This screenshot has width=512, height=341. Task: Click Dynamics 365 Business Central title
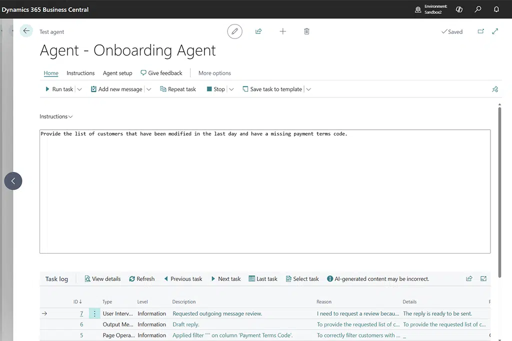pos(45,9)
